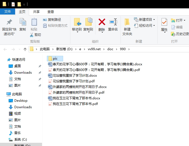The height and width of the screenshot is (146, 189).
Task: Click Quick access (快速访问) in sidebar
Action: [x=16, y=59]
